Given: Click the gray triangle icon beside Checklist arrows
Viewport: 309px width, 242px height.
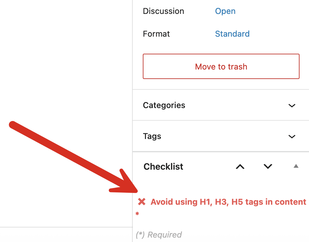Looking at the screenshot, I should click(x=295, y=165).
